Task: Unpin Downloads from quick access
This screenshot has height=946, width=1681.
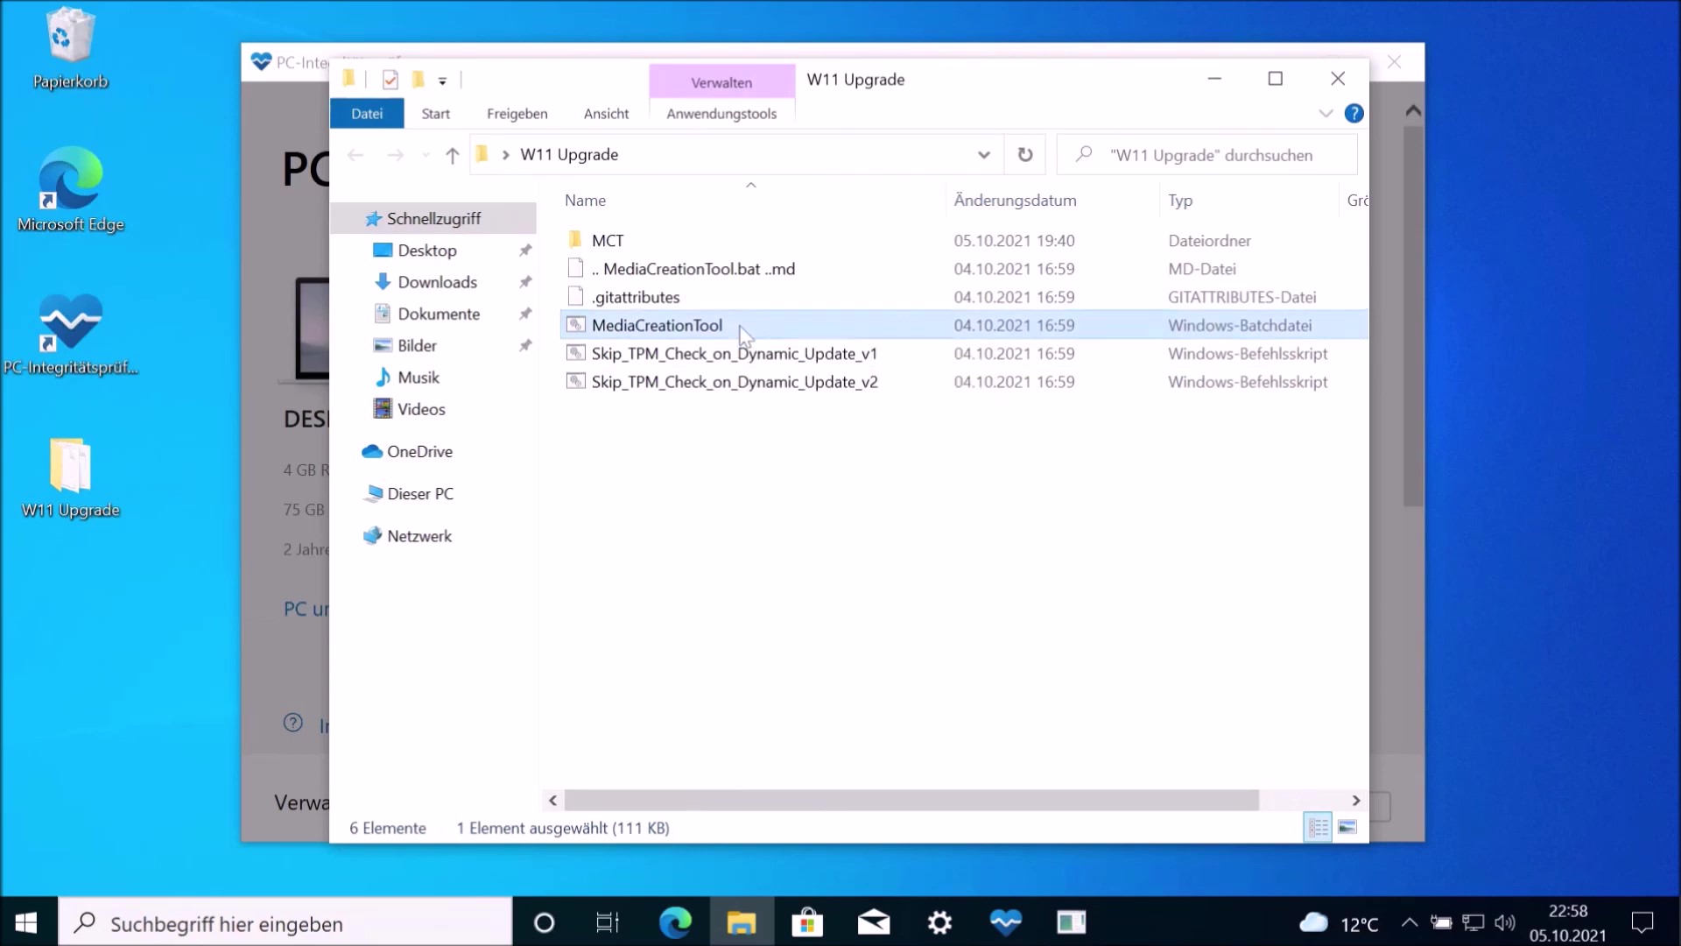Action: coord(525,282)
